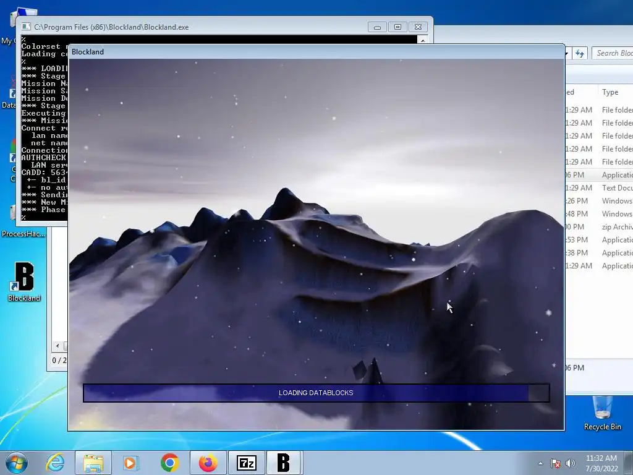
Task: Click the Explorer search box
Action: pyautogui.click(x=612, y=53)
